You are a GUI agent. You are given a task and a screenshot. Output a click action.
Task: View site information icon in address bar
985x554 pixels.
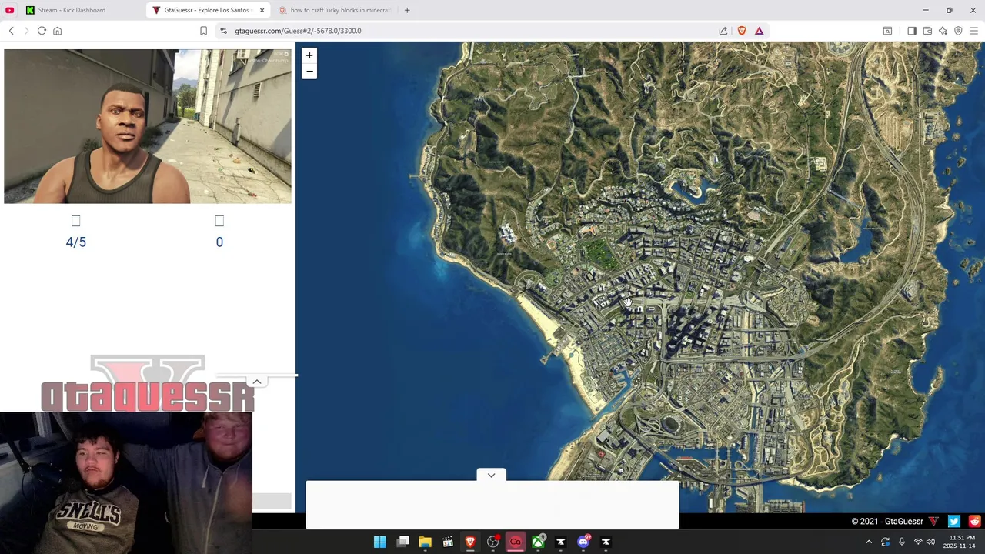point(223,31)
